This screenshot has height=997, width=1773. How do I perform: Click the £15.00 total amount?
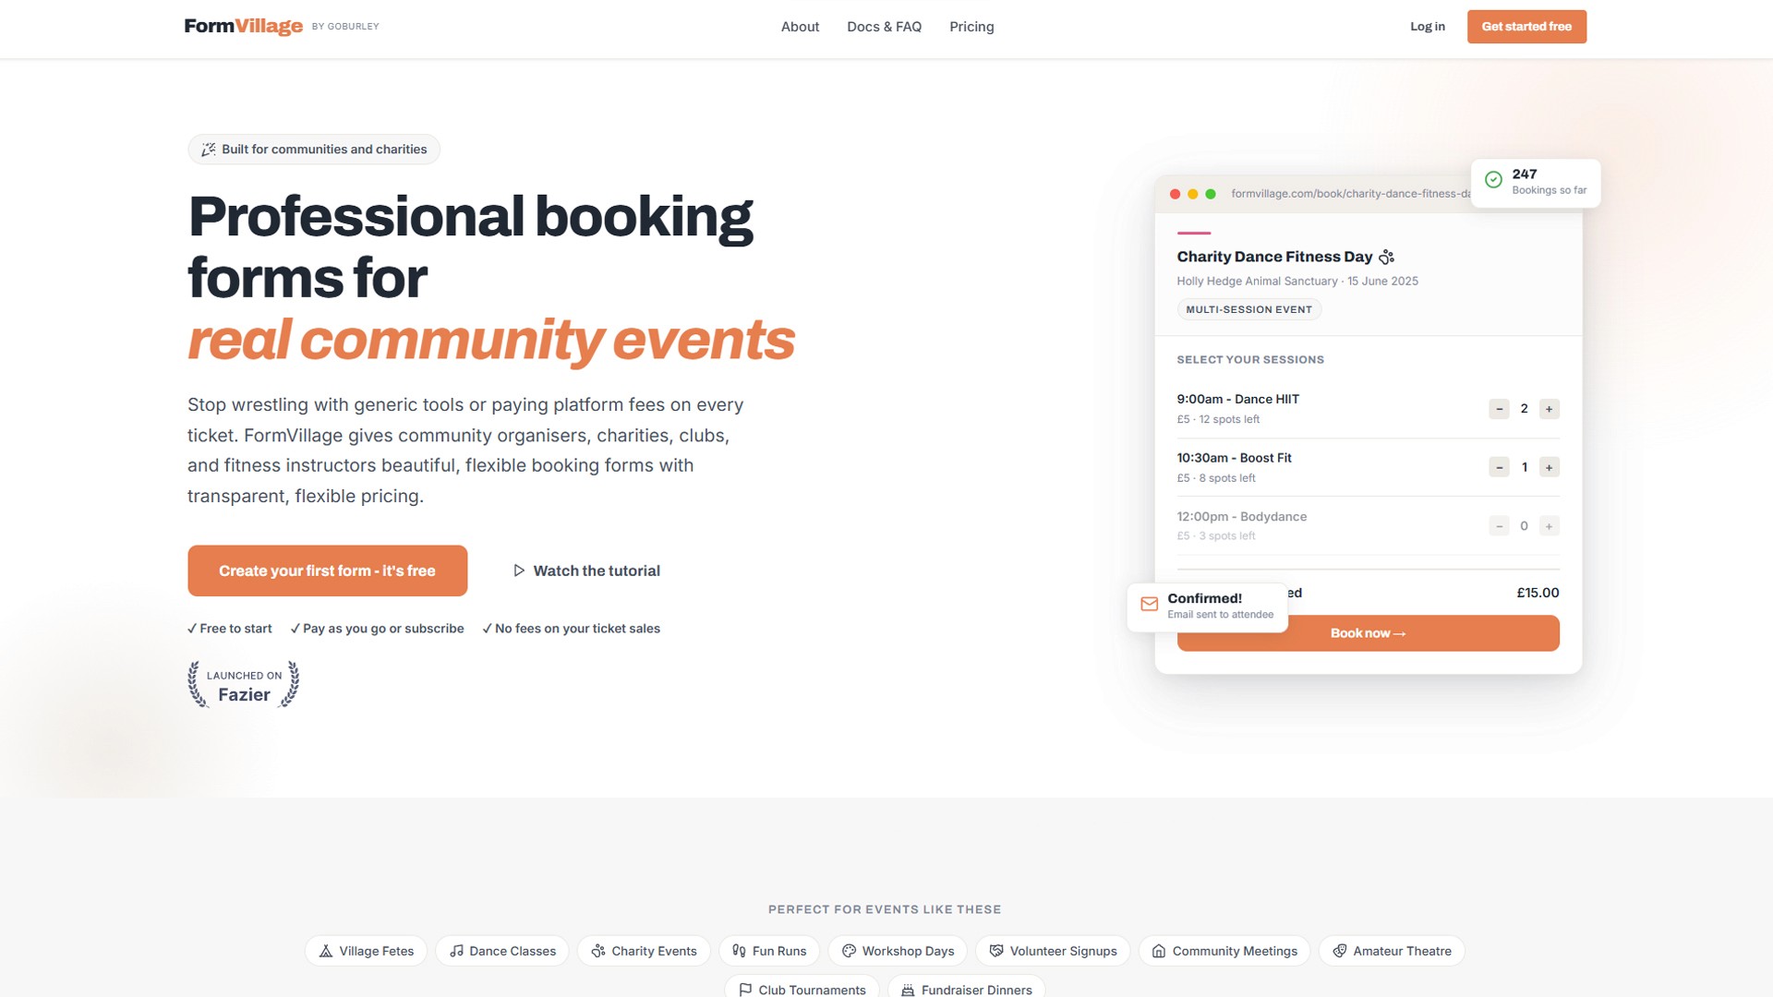1538,593
